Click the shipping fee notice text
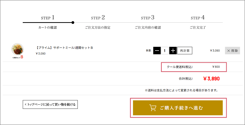This screenshot has width=245, height=125. (x=181, y=90)
